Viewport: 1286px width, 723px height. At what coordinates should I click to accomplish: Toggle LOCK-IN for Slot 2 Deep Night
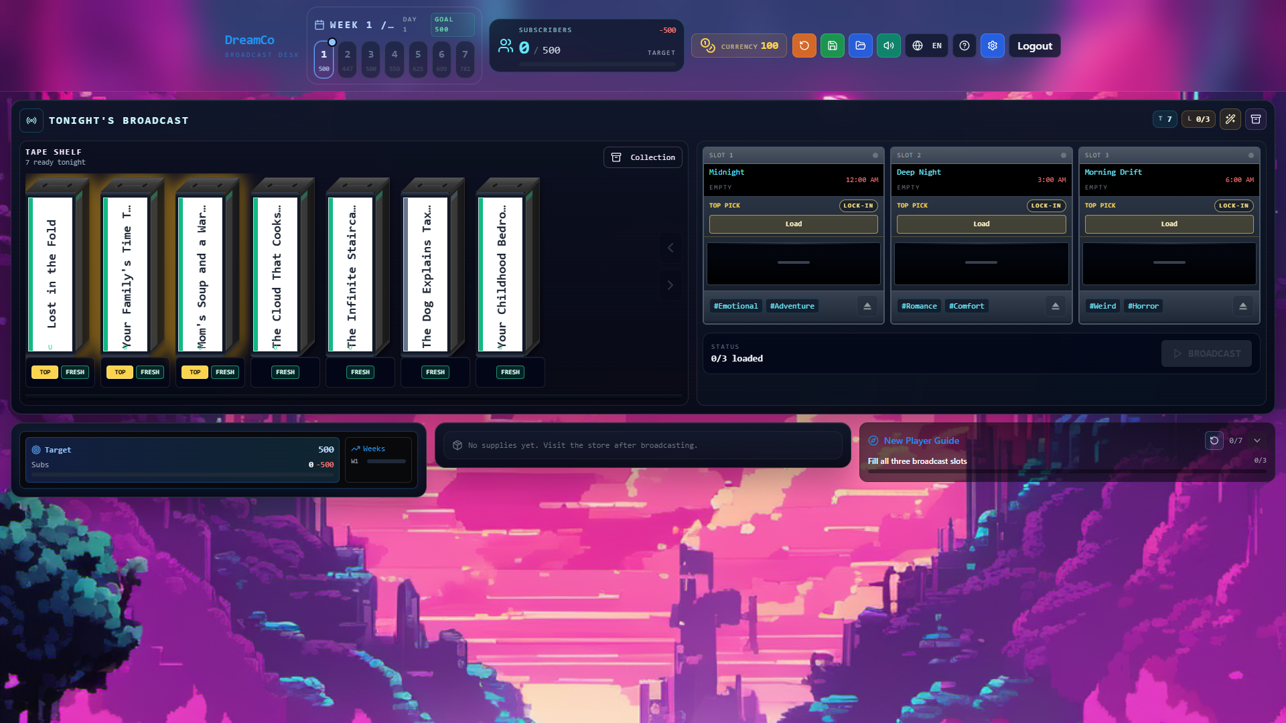point(1046,206)
